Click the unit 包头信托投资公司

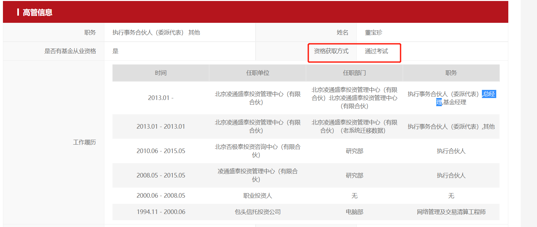pos(258,212)
